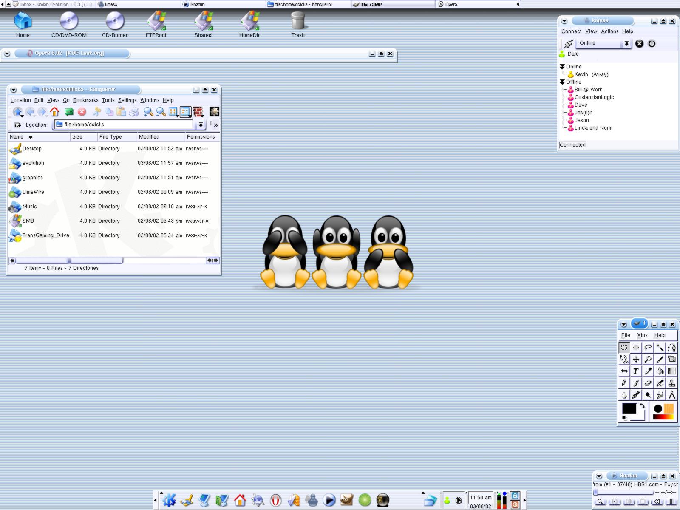Switch to Ximian Evolution Inbox taskbar entry
Viewport: 680px width, 510px height.
[53, 4]
